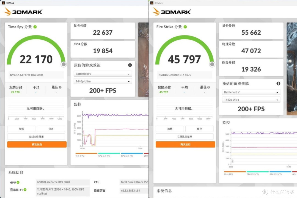Click the graphics score 22 637 value
297x198 pixels.
(x=103, y=33)
